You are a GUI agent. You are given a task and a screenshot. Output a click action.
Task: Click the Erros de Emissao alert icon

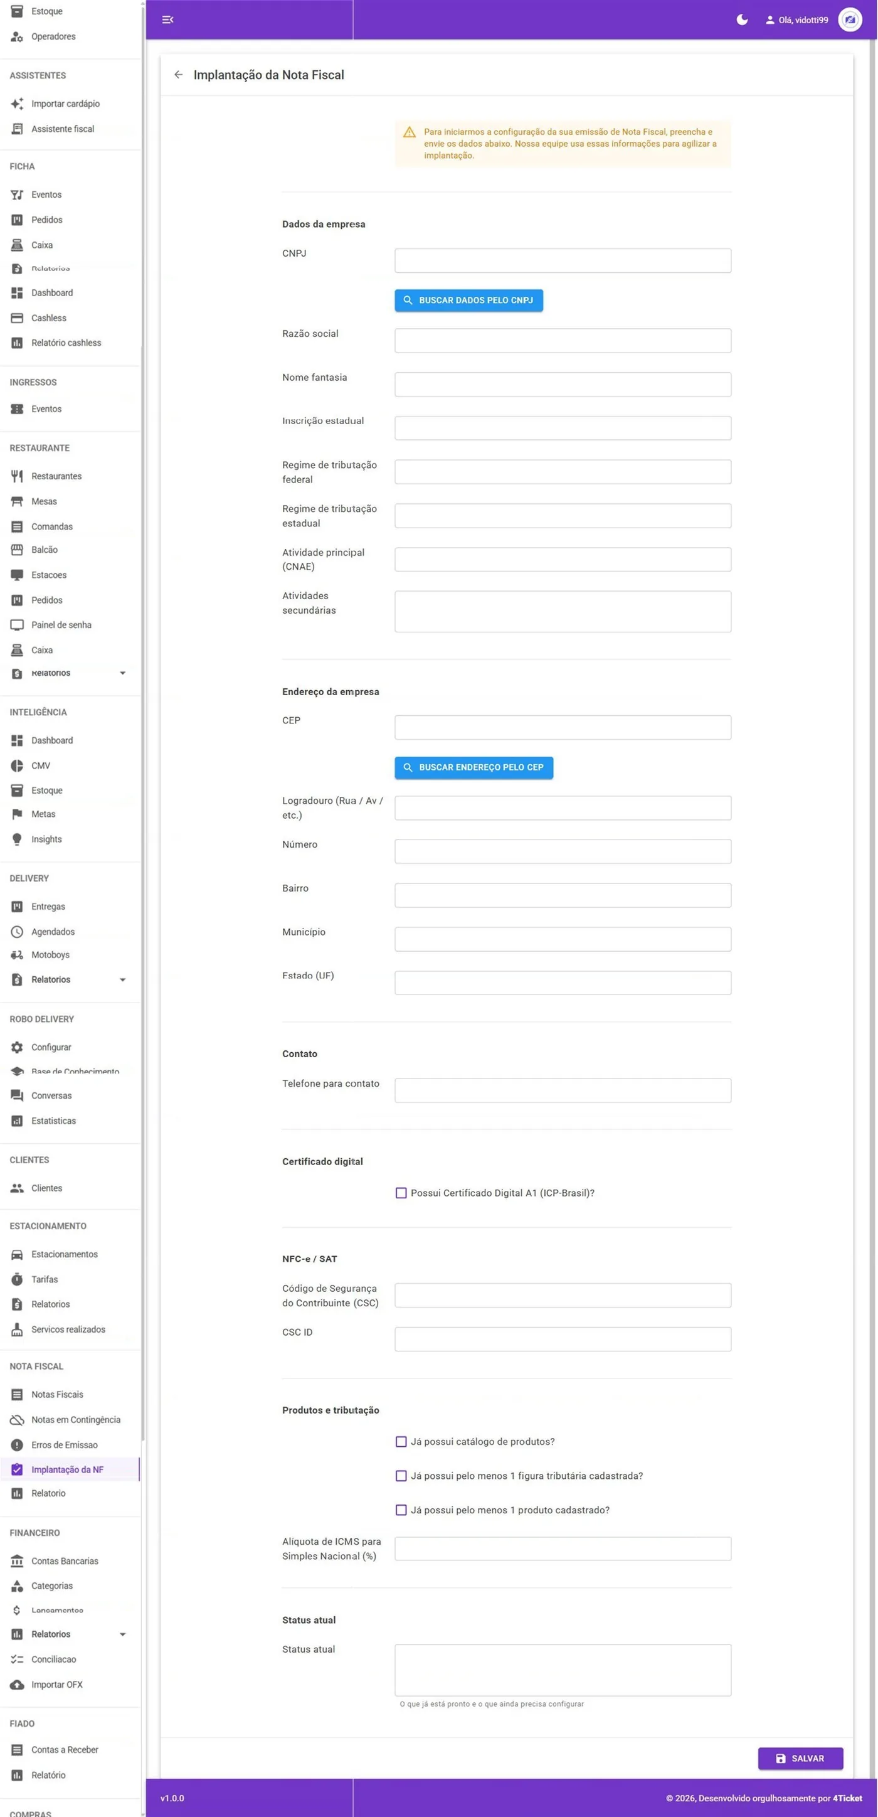17,1446
